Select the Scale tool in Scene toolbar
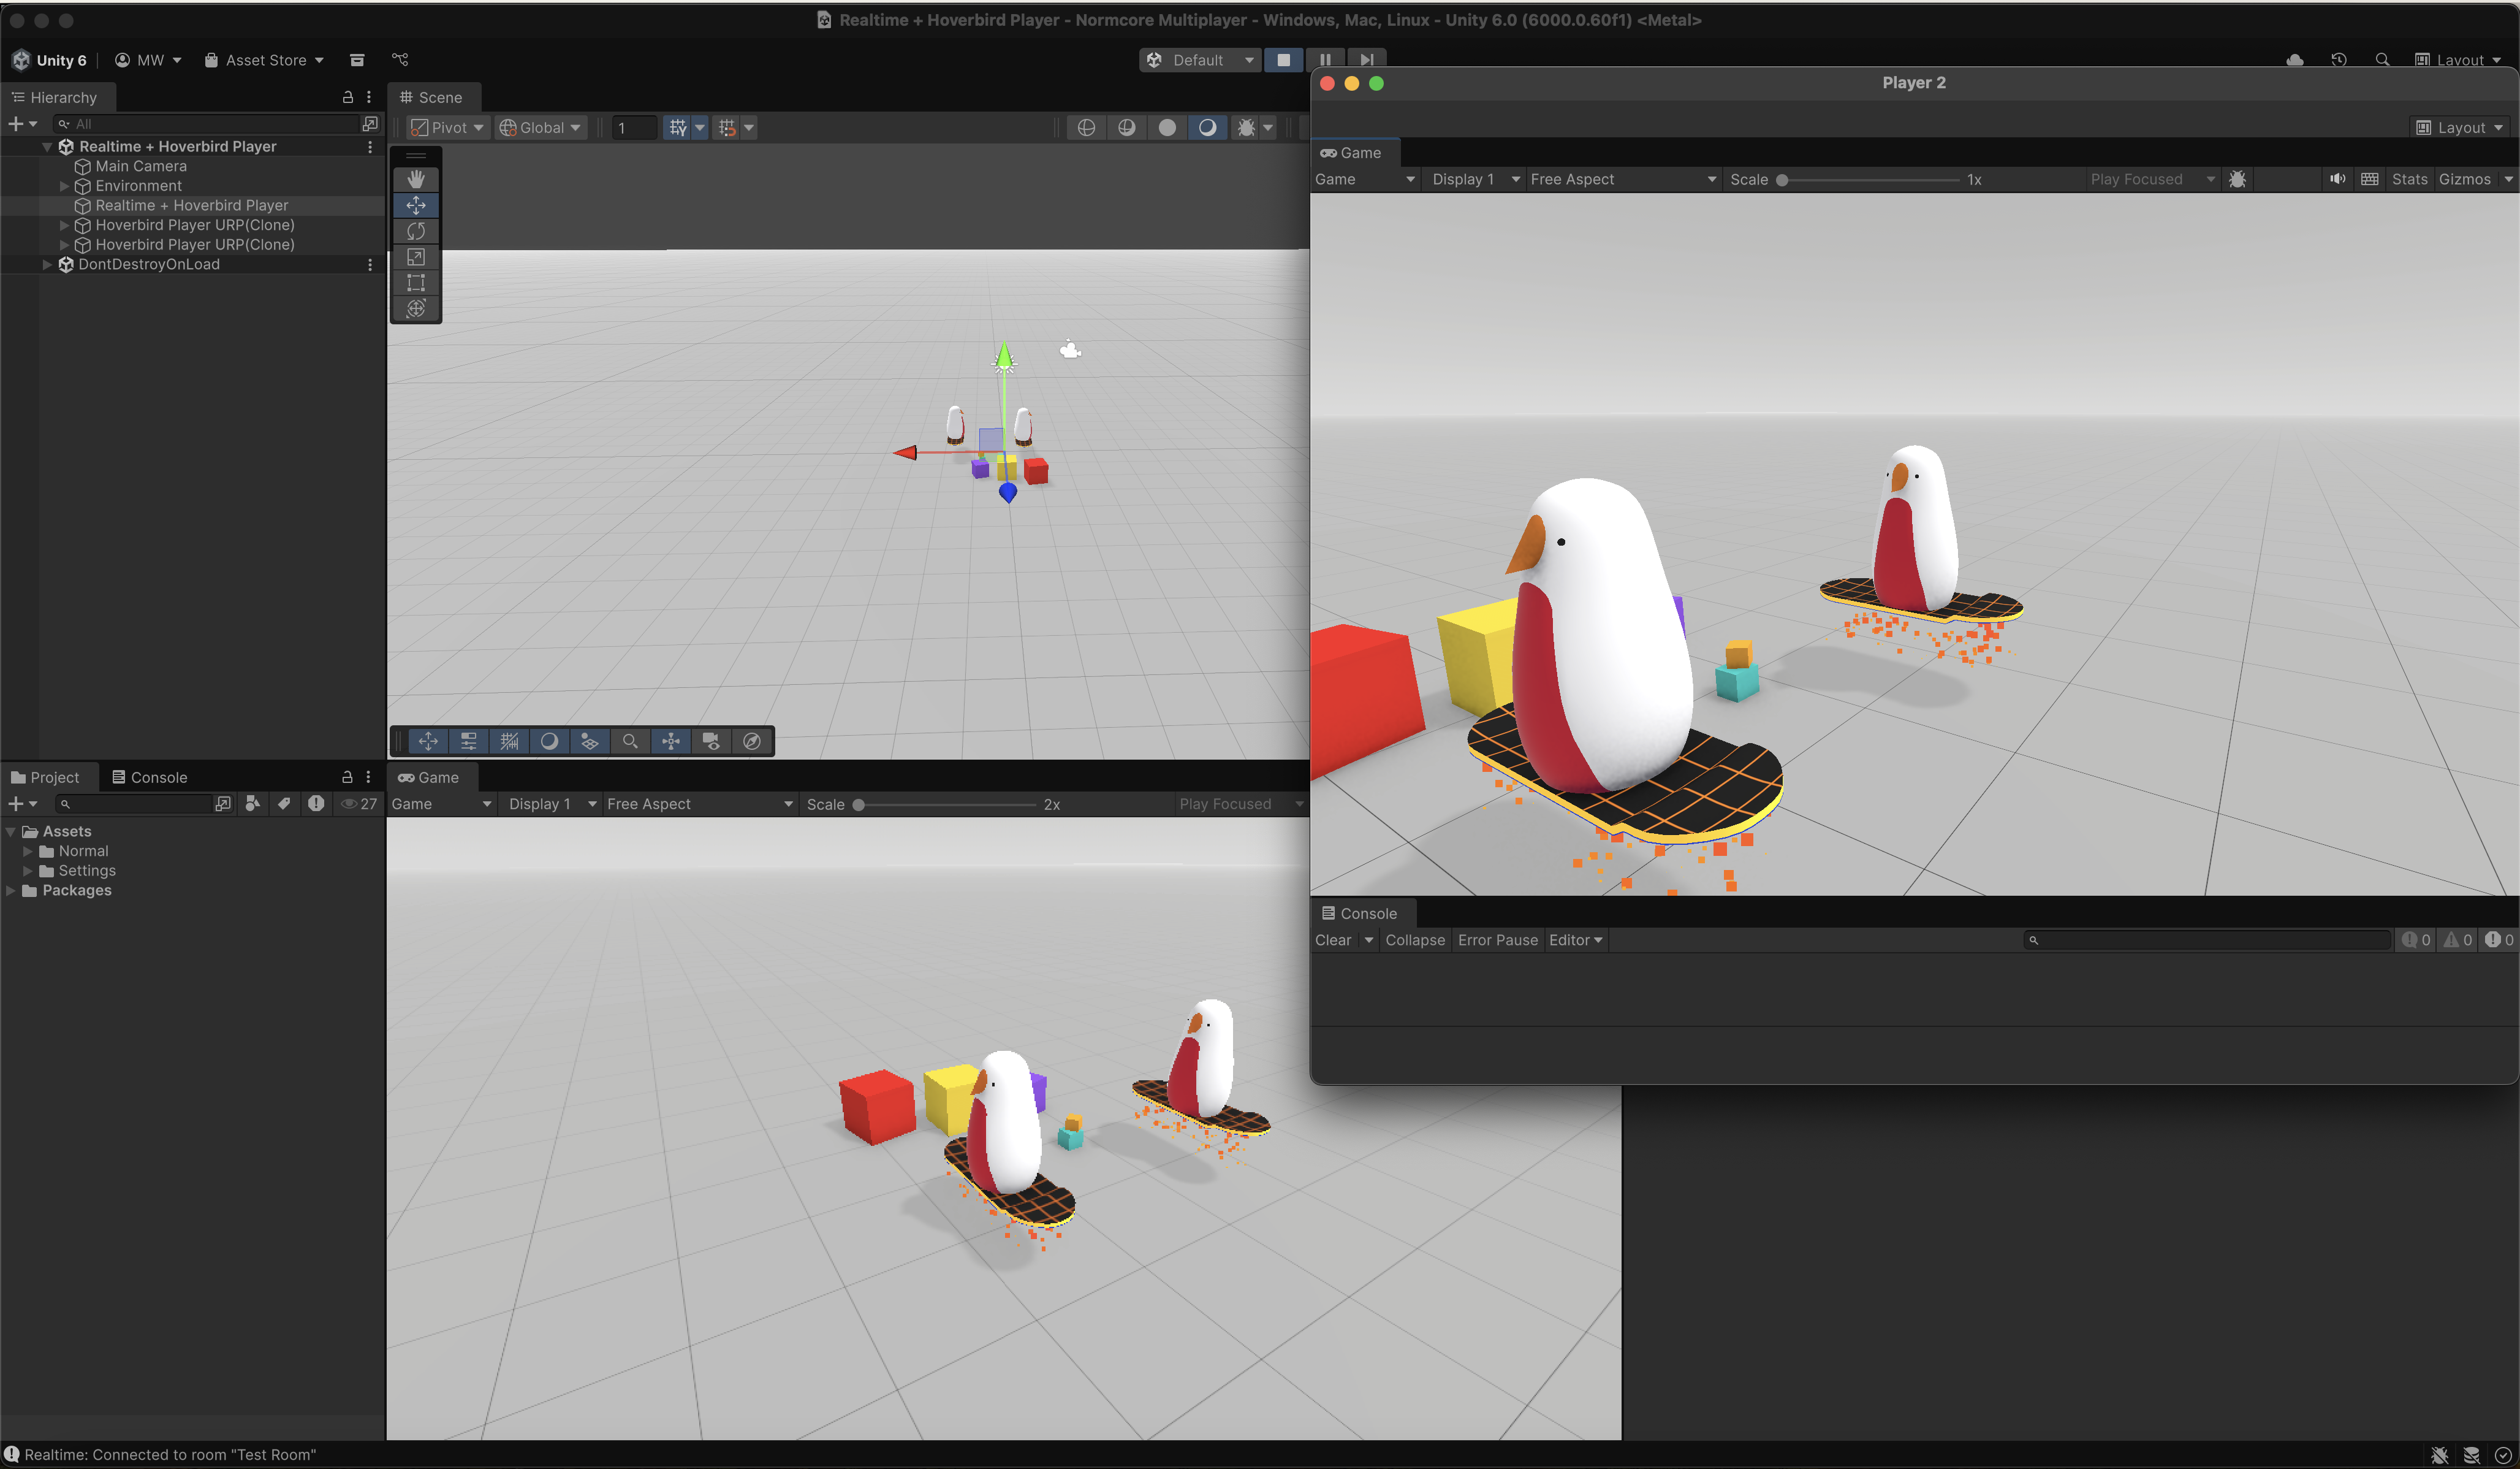This screenshot has height=1469, width=2520. [x=416, y=257]
